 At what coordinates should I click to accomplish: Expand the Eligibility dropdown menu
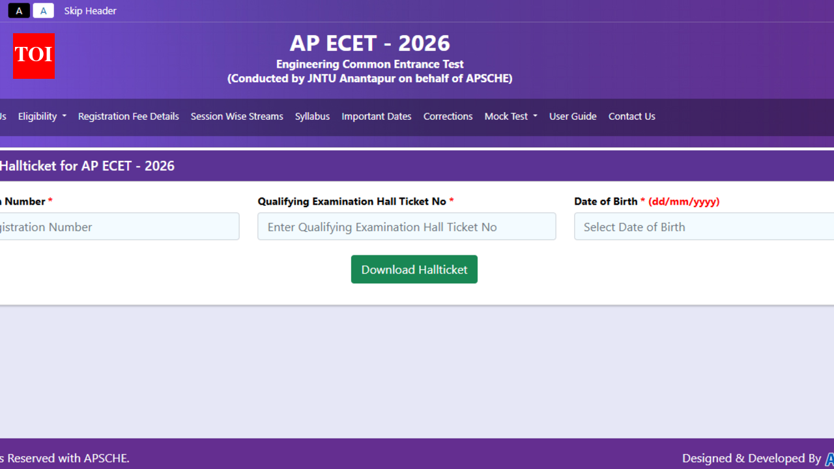click(38, 116)
